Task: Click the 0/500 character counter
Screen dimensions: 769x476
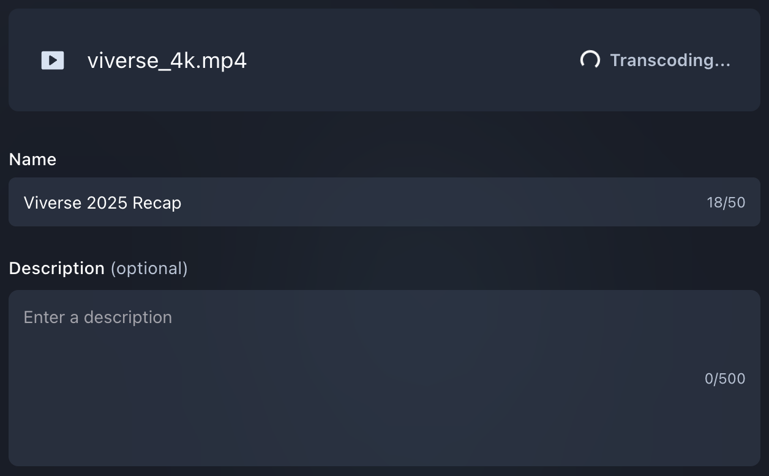Action: coord(724,379)
